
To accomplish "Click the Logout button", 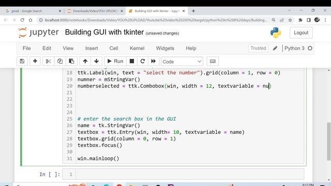I will point(301,33).
